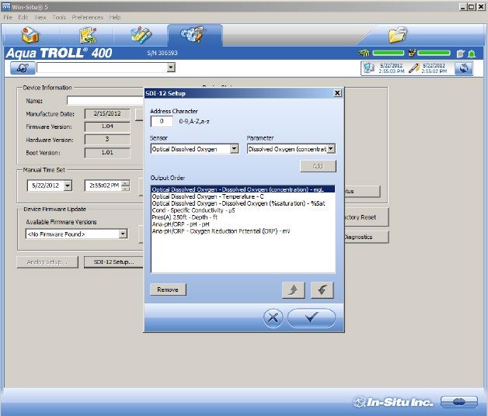Click the Factory Reset button
The height and width of the screenshot is (416, 488).
coord(366,217)
